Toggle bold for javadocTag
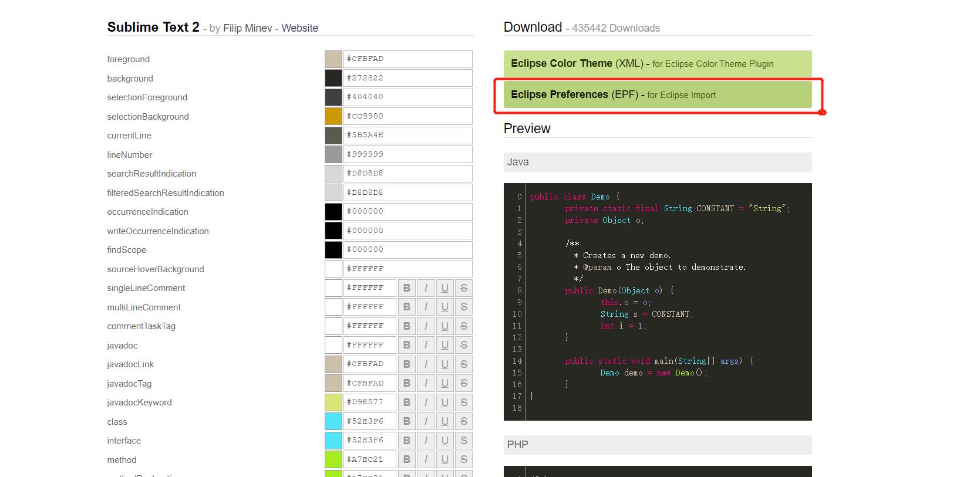This screenshot has width=960, height=477. pos(406,383)
